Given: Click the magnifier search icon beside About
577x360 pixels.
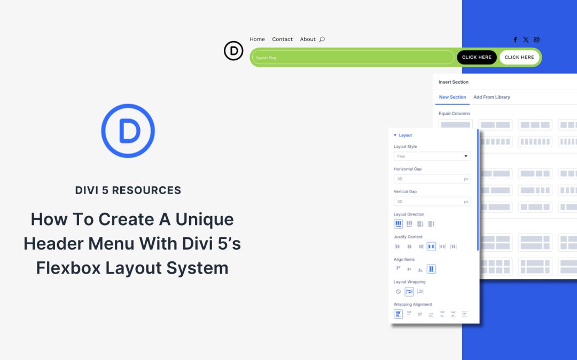Looking at the screenshot, I should (x=322, y=39).
